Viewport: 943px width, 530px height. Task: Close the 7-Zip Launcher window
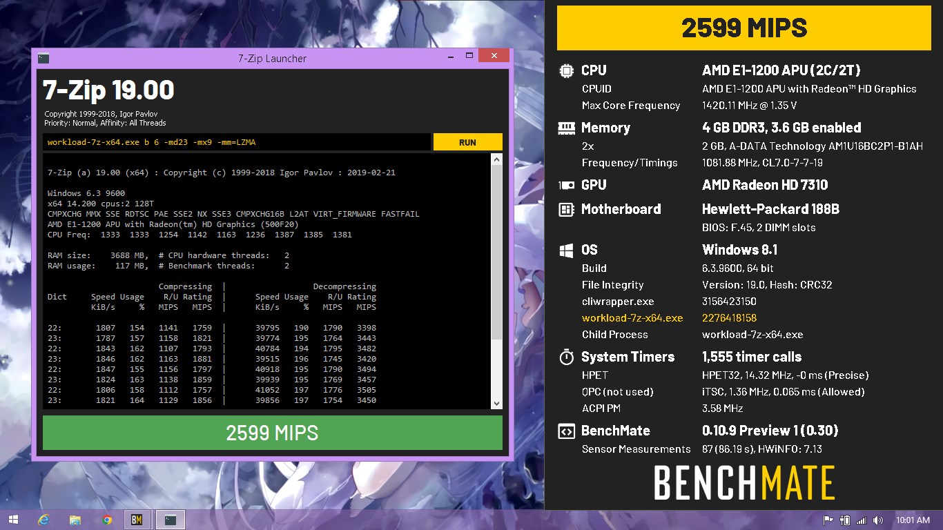494,56
